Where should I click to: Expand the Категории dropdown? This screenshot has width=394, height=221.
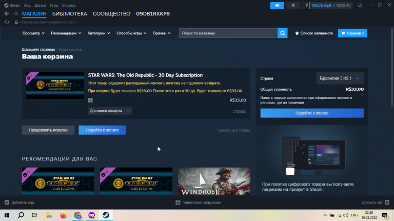pos(98,33)
